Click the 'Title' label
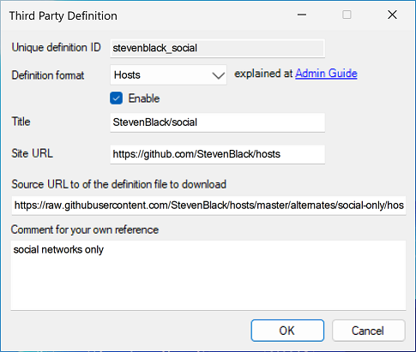Image resolution: width=416 pixels, height=352 pixels. coord(21,122)
